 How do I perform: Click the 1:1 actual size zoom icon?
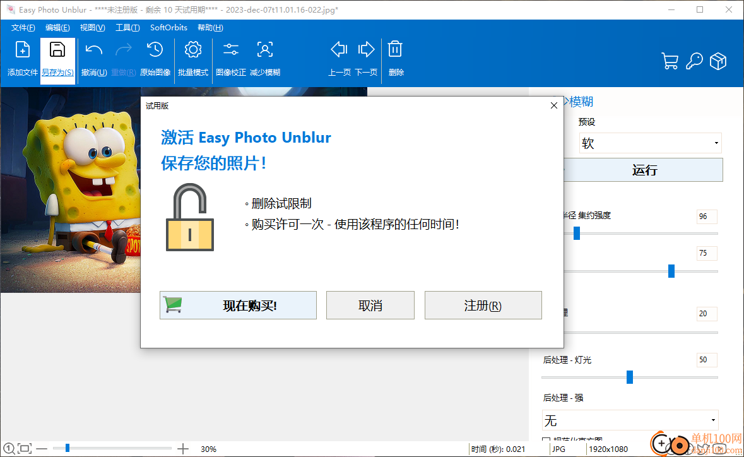tap(9, 448)
